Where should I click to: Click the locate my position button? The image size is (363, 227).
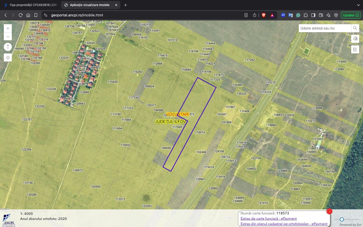pyautogui.click(x=8, y=58)
